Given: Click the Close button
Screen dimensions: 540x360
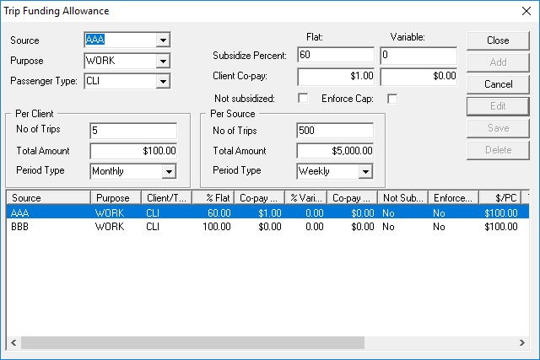Looking at the screenshot, I should [x=498, y=40].
